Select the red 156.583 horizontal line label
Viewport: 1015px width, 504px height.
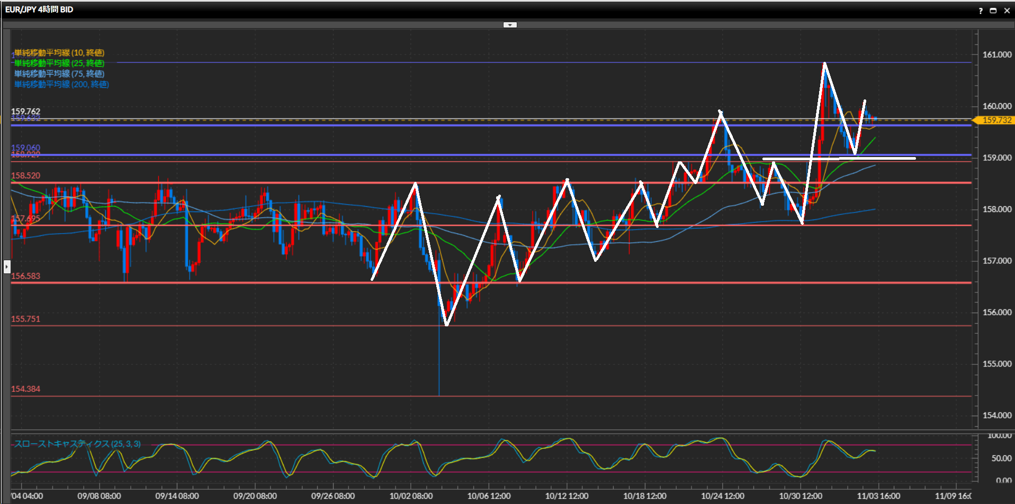(25, 276)
